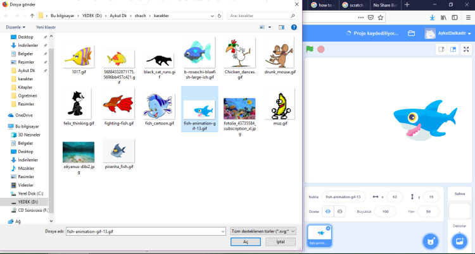Screen dimensions: 475x254
Task: Click the sprite name field fish-animation-gif-13
Action: pos(343,197)
